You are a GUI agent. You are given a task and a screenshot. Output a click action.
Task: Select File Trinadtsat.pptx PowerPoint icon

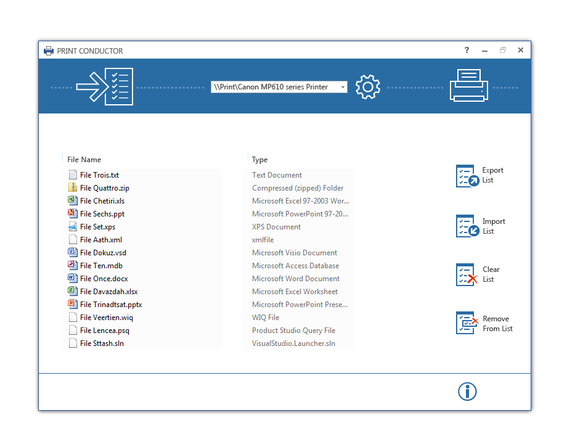(73, 304)
